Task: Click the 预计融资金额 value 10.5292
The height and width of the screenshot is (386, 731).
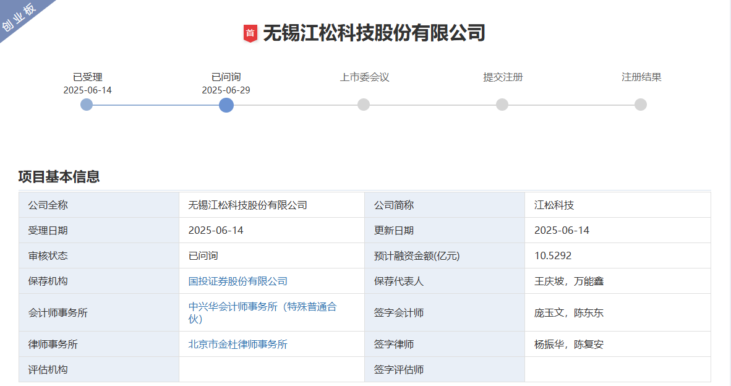Action: (553, 256)
